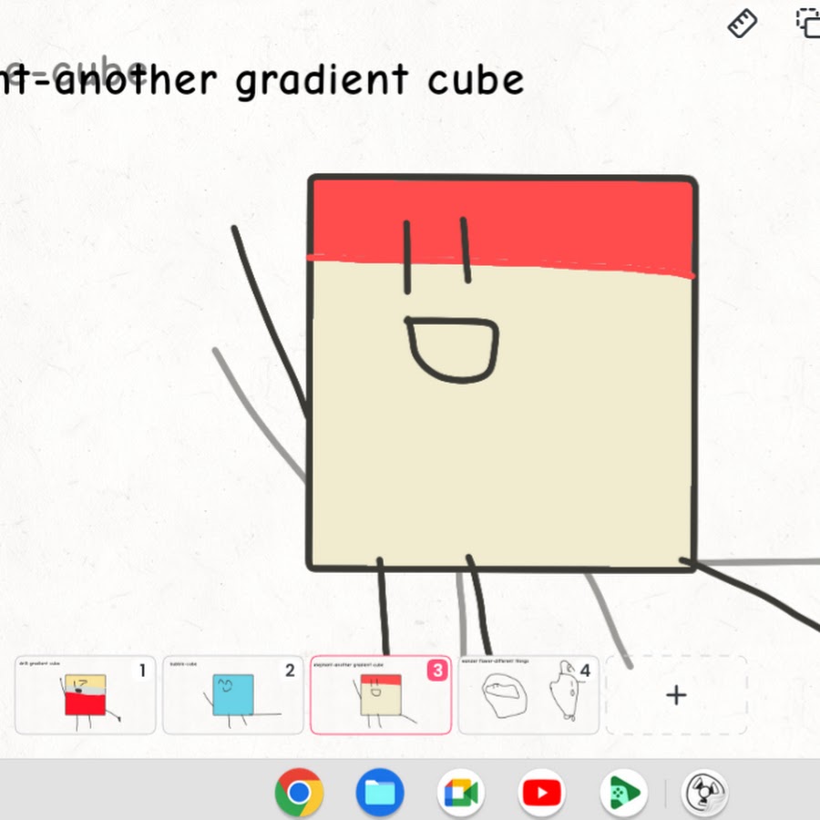Click the copy frame icon at top right
The width and height of the screenshot is (820, 820).
pyautogui.click(x=808, y=24)
